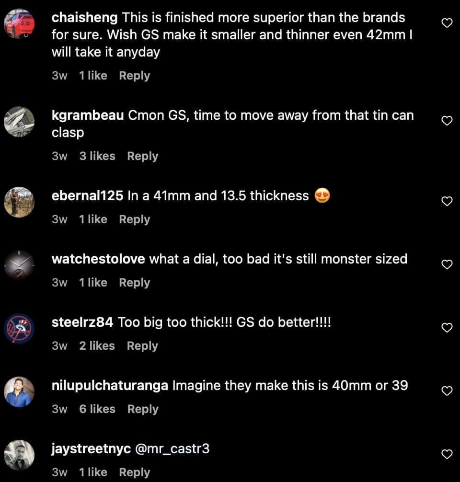Viewport: 460px width, 482px height.
Task: View the 6 likes on nilupulchaturanga's comment
Action: point(97,409)
